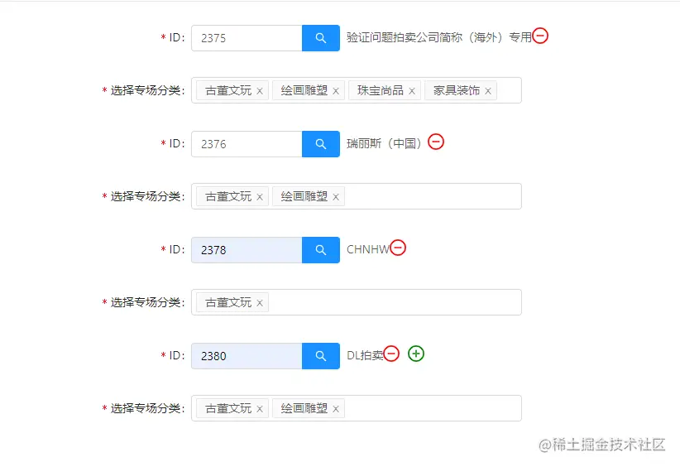Remove the CHNHW entry with red minus
The width and height of the screenshot is (680, 467).
(x=398, y=248)
